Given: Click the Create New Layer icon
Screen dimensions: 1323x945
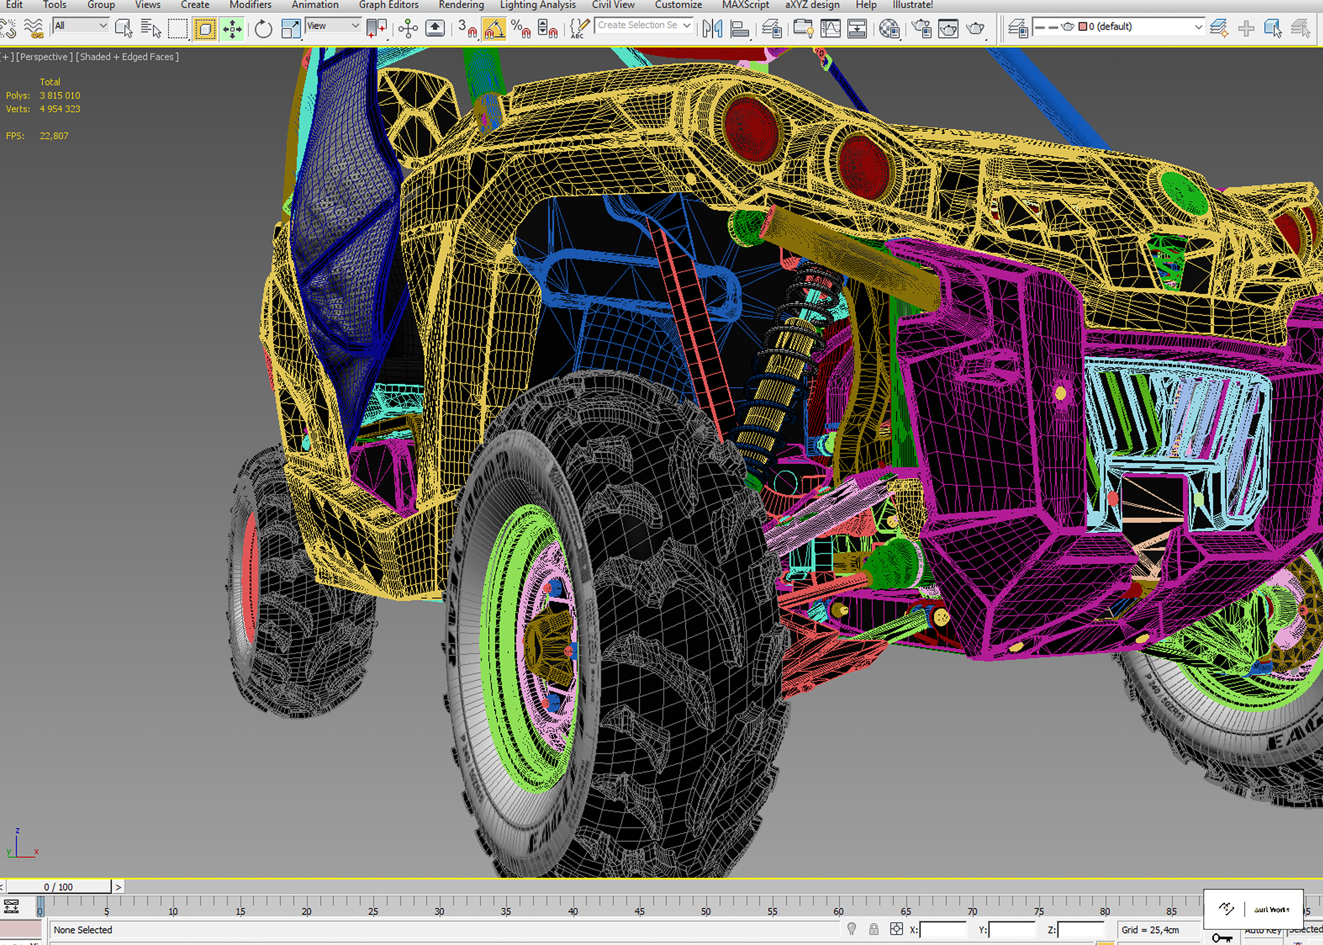Looking at the screenshot, I should pyautogui.click(x=1219, y=28).
